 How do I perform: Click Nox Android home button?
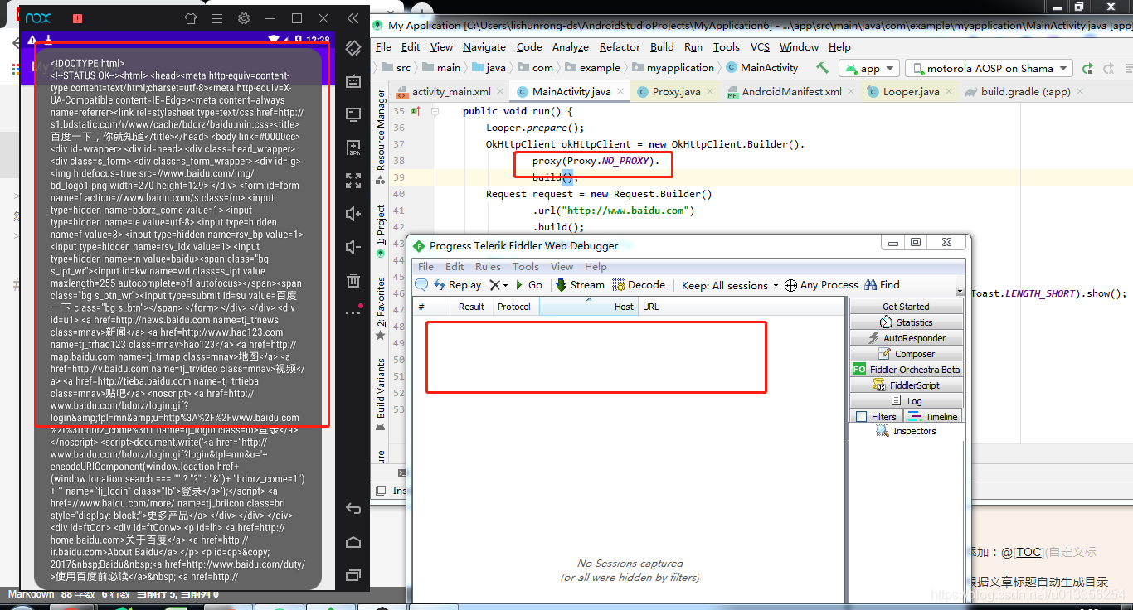(353, 542)
